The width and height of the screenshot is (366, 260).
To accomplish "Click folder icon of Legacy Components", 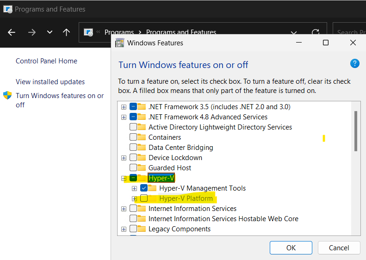I will (142, 229).
